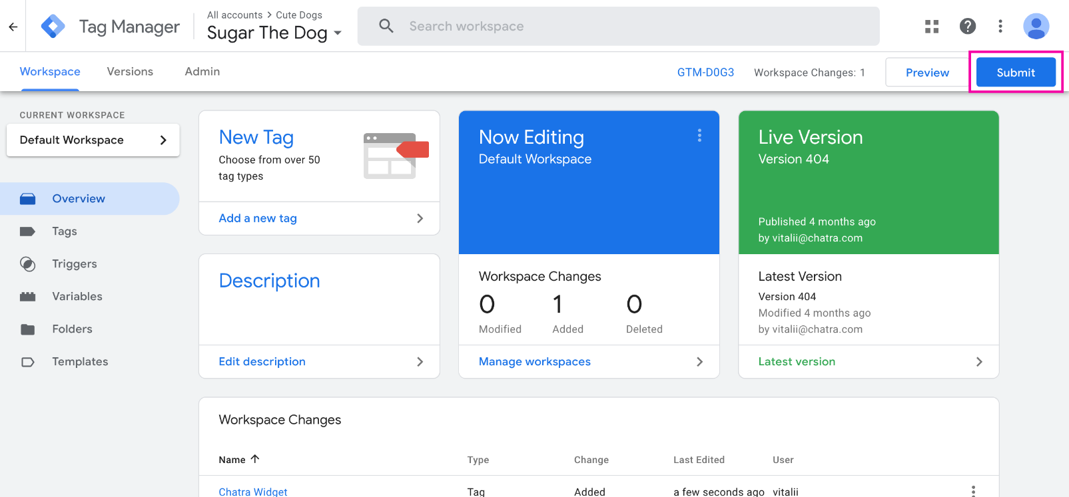Click into the Search workspace field

[618, 27]
